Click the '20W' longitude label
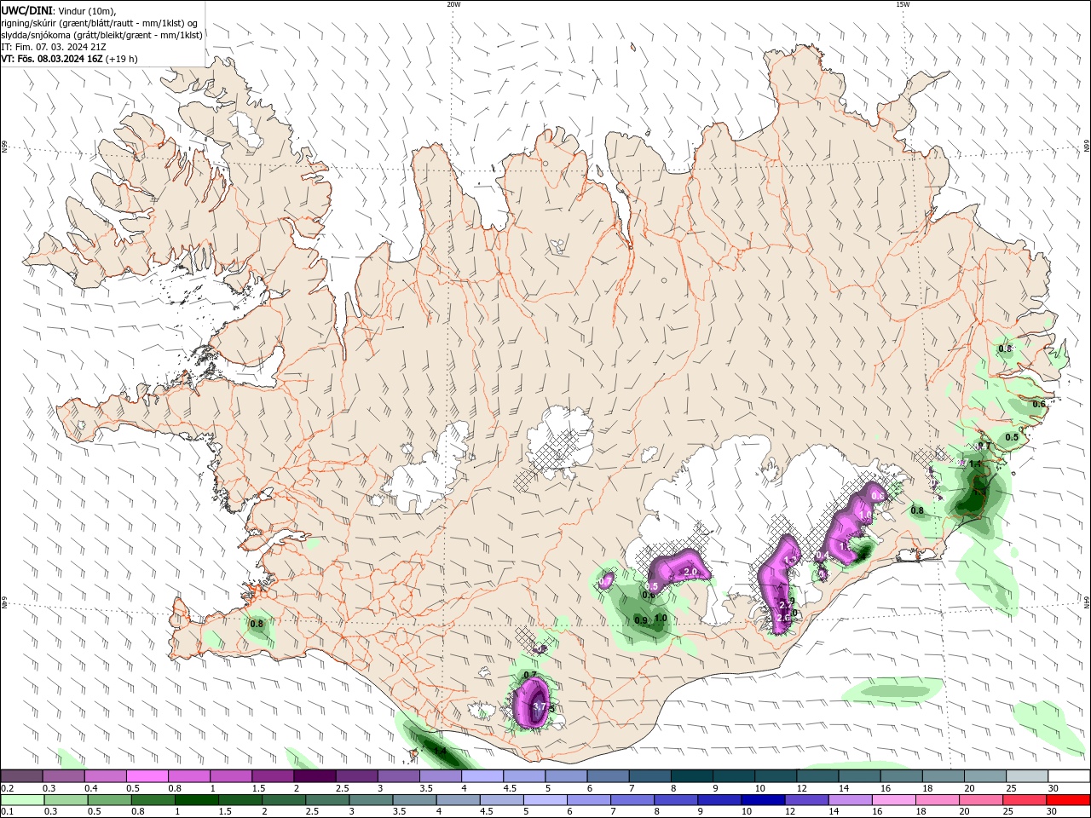The width and height of the screenshot is (1091, 818). tap(453, 4)
